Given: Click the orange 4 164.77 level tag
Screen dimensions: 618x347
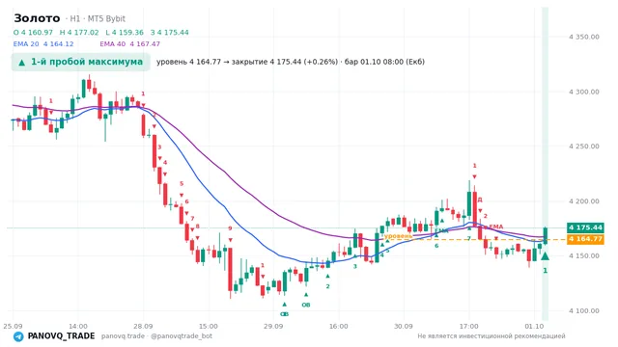Looking at the screenshot, I should tap(585, 239).
